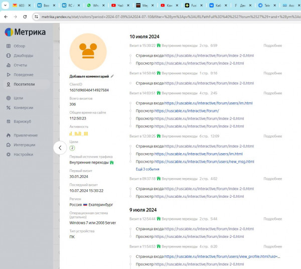Click the Обзор icon in sidebar
Screen dimensions: 301x269
9,46
